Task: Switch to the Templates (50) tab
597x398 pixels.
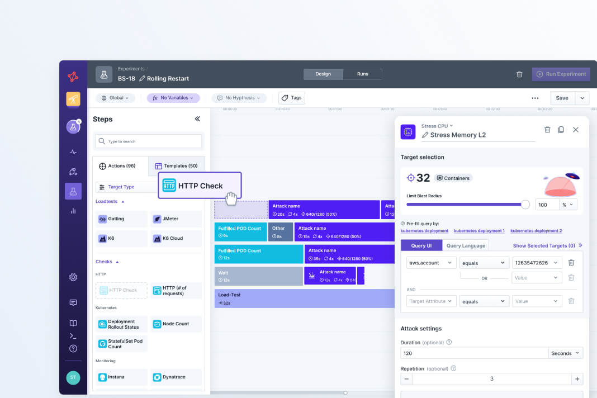Action: (177, 166)
